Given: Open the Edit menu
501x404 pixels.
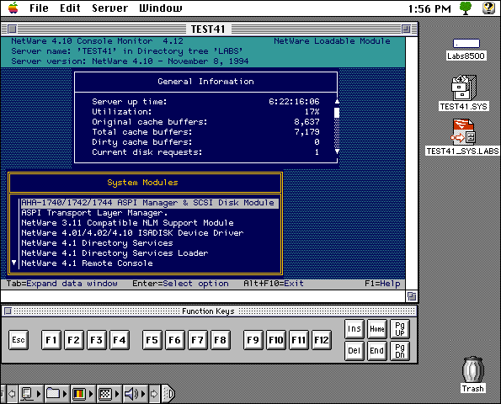Looking at the screenshot, I should 70,8.
